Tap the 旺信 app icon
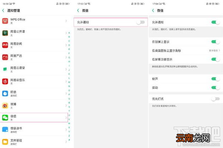223x148 pixels. coord(5,93)
